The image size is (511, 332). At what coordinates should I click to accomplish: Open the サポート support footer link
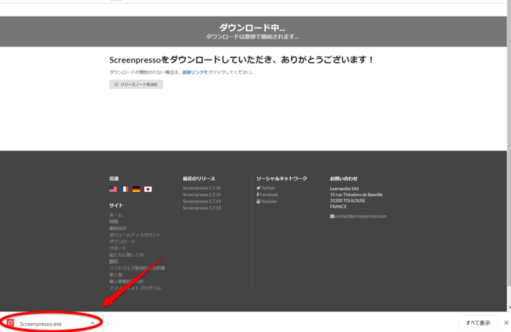[x=118, y=248]
